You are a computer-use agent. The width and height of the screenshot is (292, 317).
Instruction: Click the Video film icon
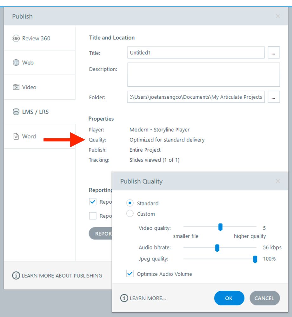coord(16,87)
